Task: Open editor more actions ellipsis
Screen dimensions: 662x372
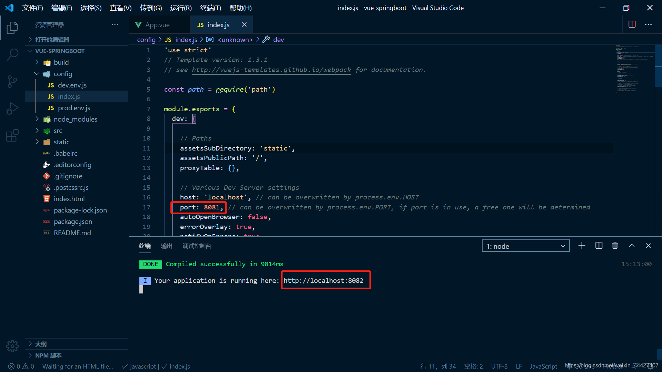Action: click(649, 24)
